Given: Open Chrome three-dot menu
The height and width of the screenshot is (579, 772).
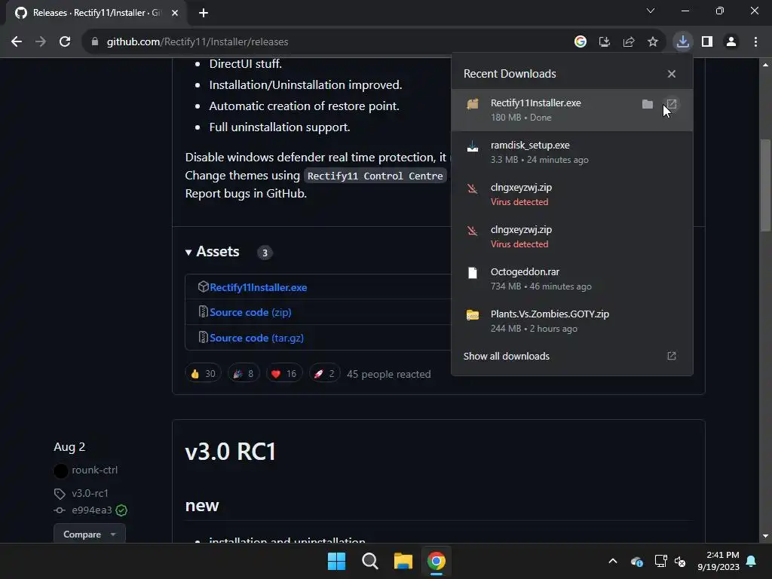Looking at the screenshot, I should coord(755,42).
